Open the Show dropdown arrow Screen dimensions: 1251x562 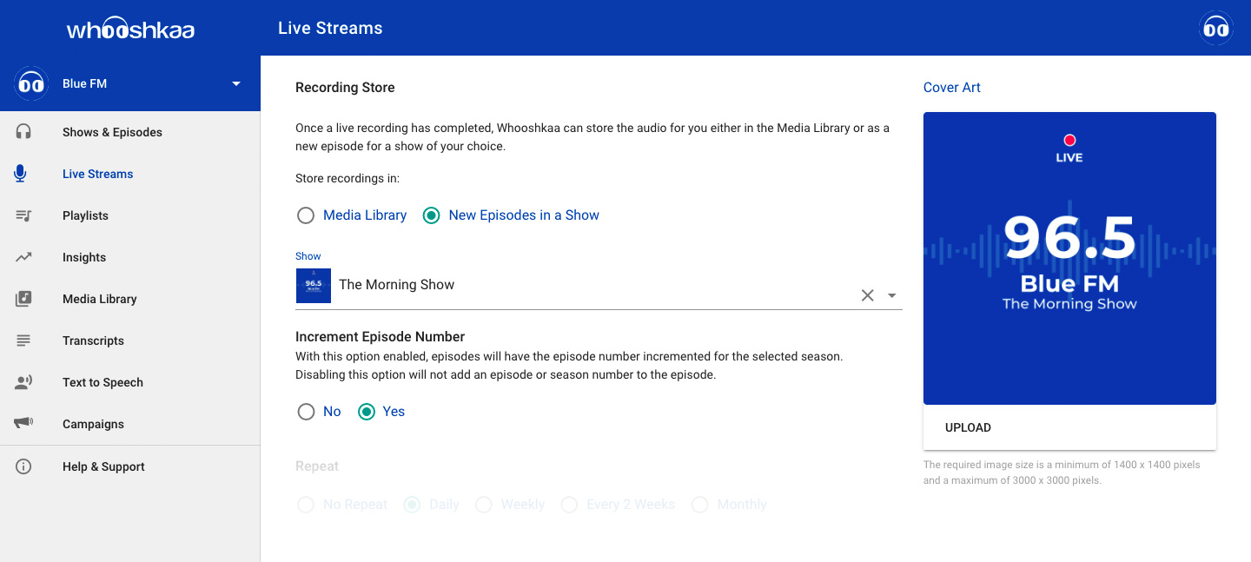892,296
